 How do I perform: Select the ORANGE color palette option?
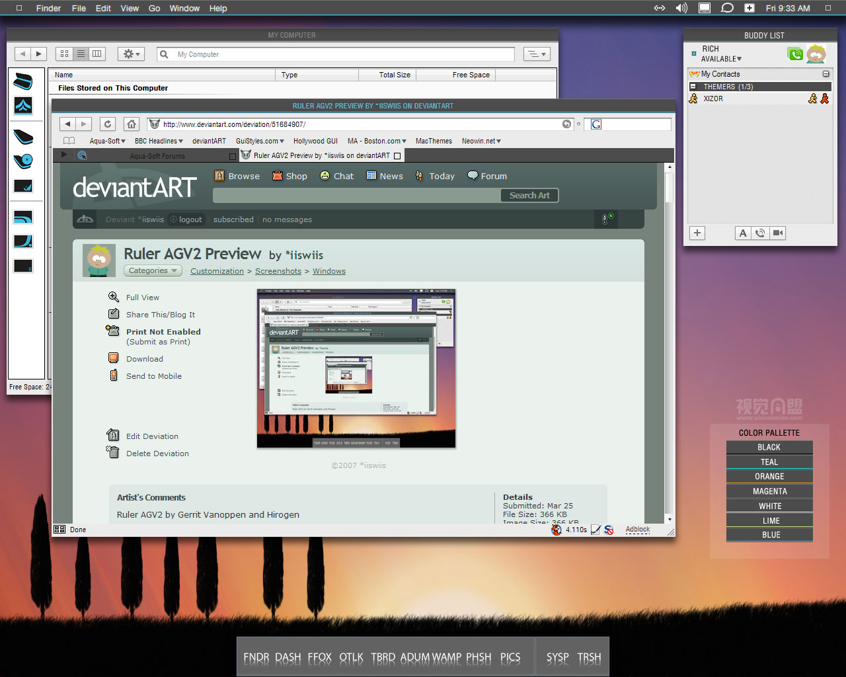(x=769, y=477)
